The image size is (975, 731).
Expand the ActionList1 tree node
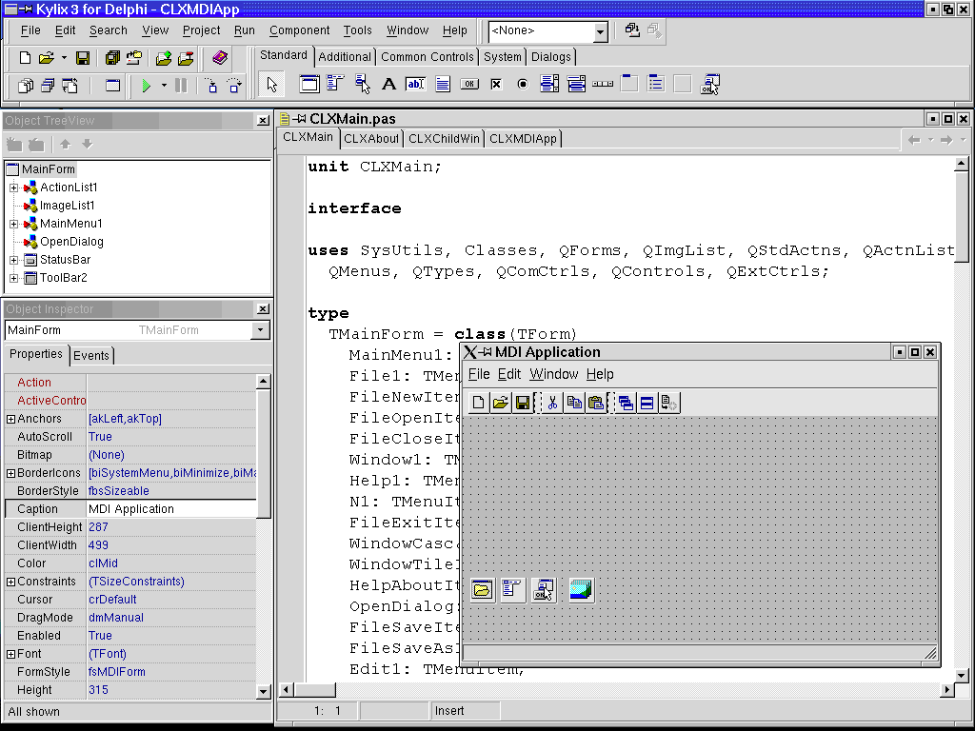[x=13, y=188]
